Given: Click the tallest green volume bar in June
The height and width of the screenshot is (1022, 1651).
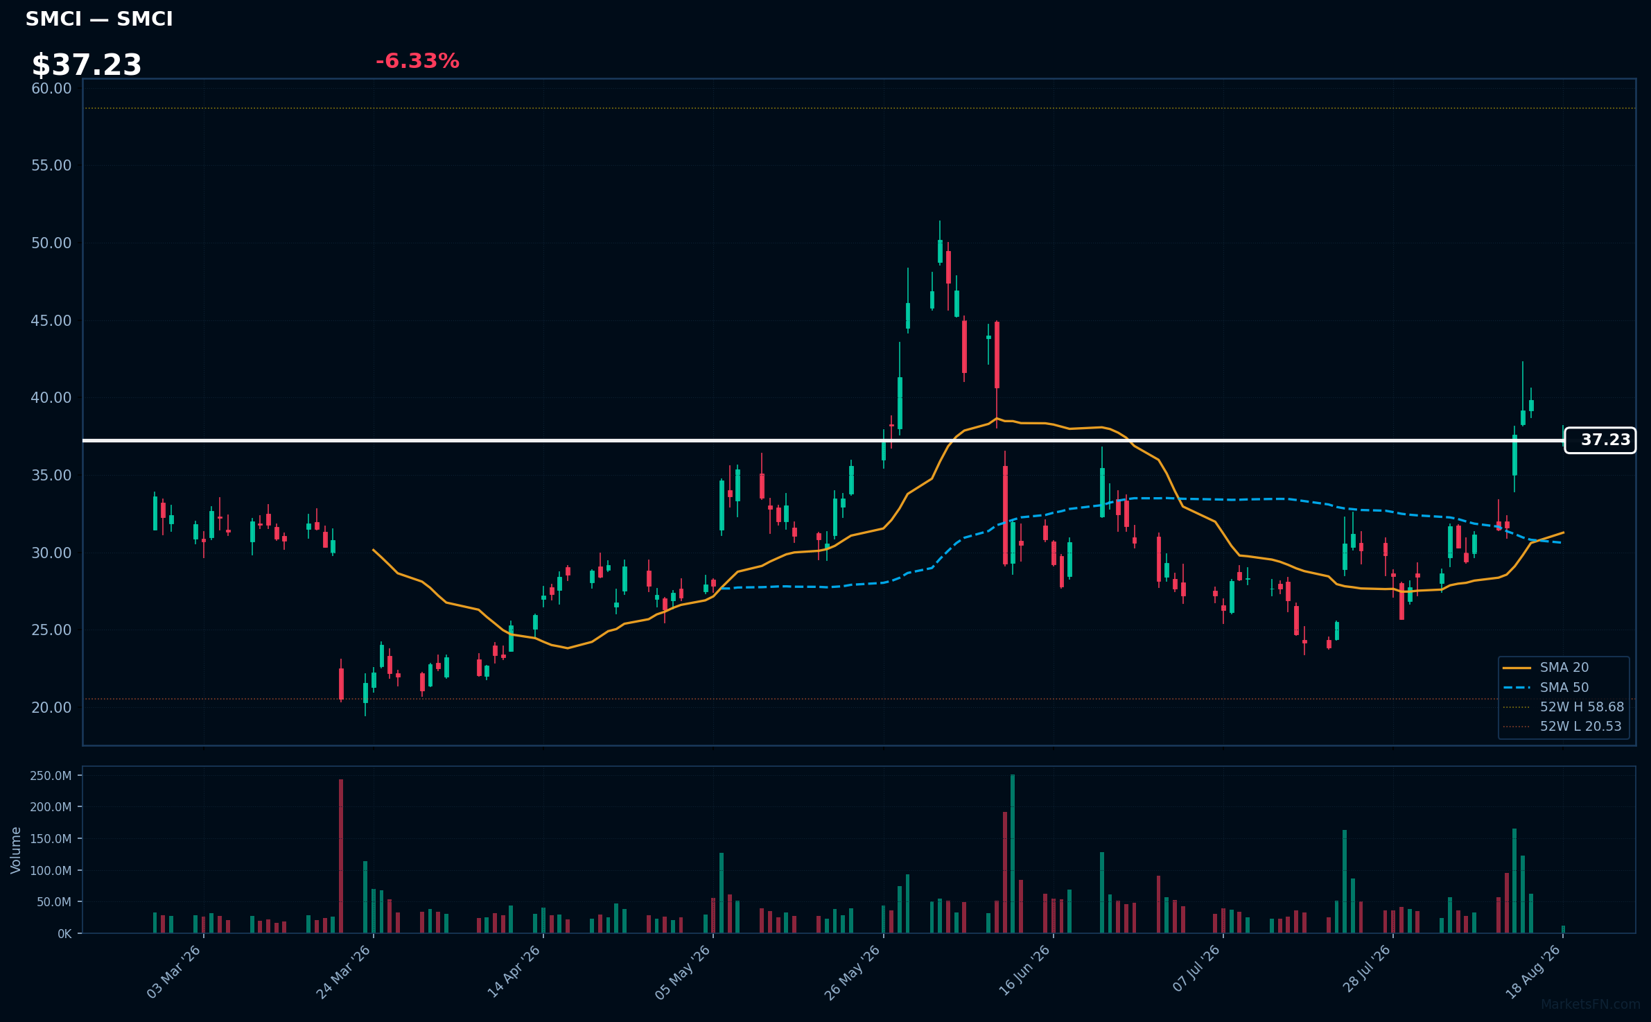Looking at the screenshot, I should (1013, 854).
